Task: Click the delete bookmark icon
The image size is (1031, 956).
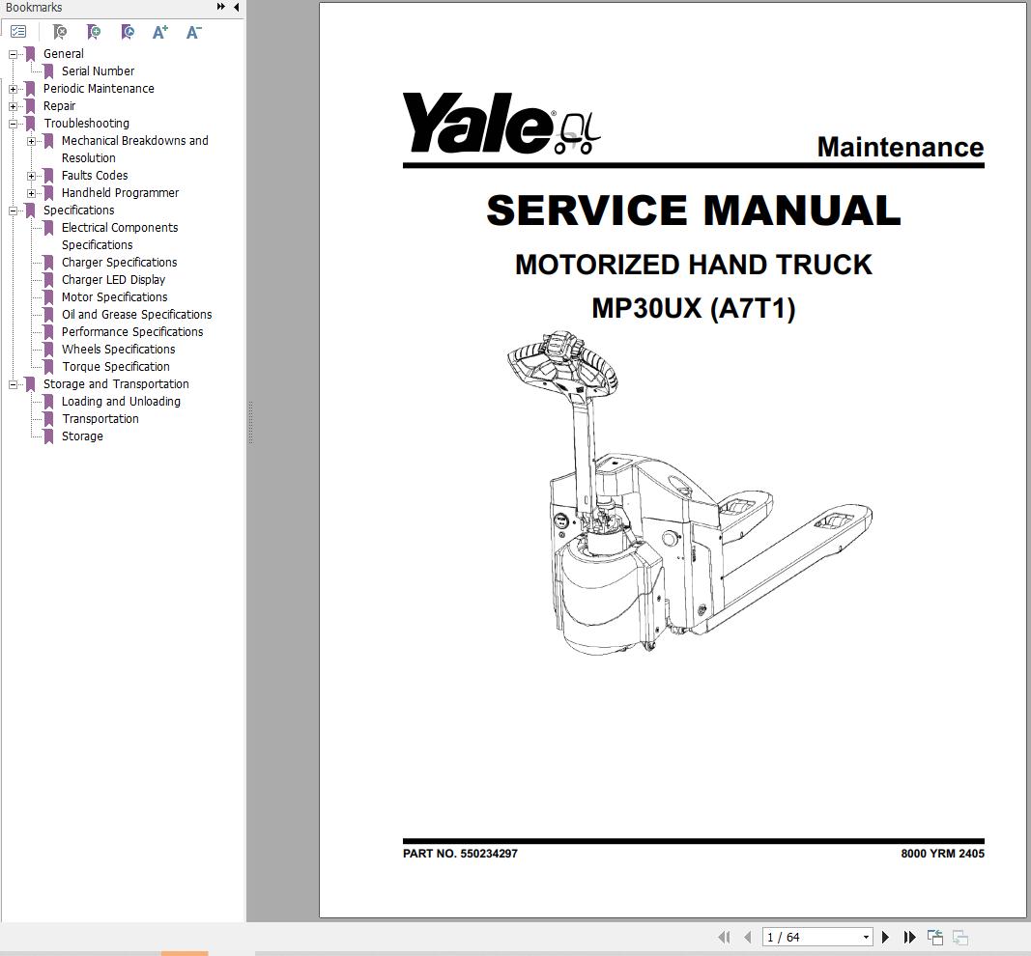Action: [x=60, y=32]
